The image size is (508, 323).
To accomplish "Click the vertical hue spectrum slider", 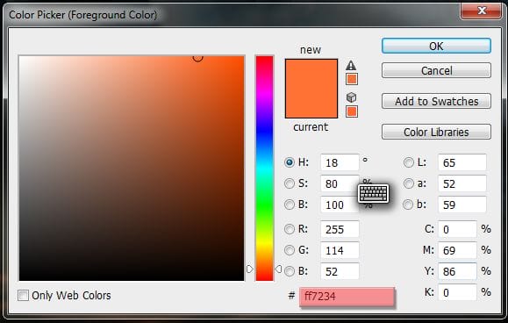I will click(x=264, y=169).
